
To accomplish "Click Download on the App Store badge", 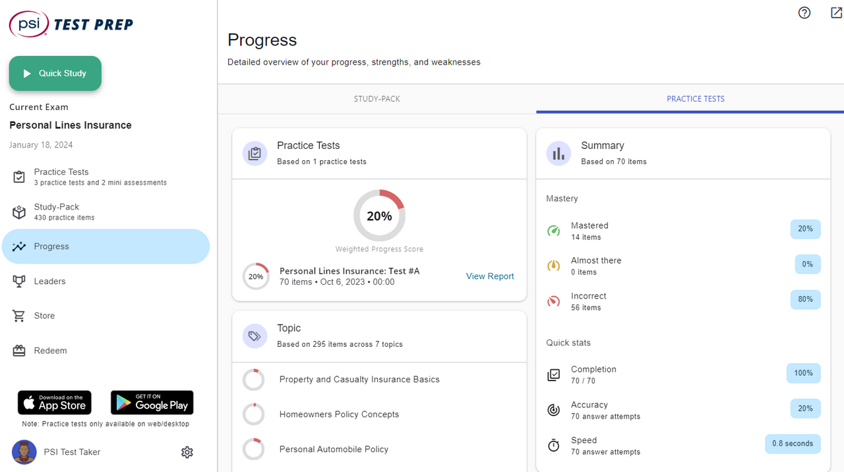I will coord(55,402).
